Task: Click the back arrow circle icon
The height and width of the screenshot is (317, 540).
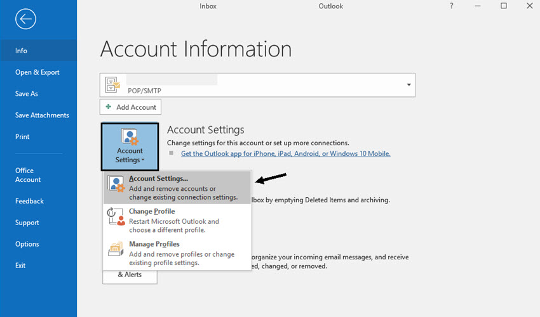Action: click(x=25, y=20)
